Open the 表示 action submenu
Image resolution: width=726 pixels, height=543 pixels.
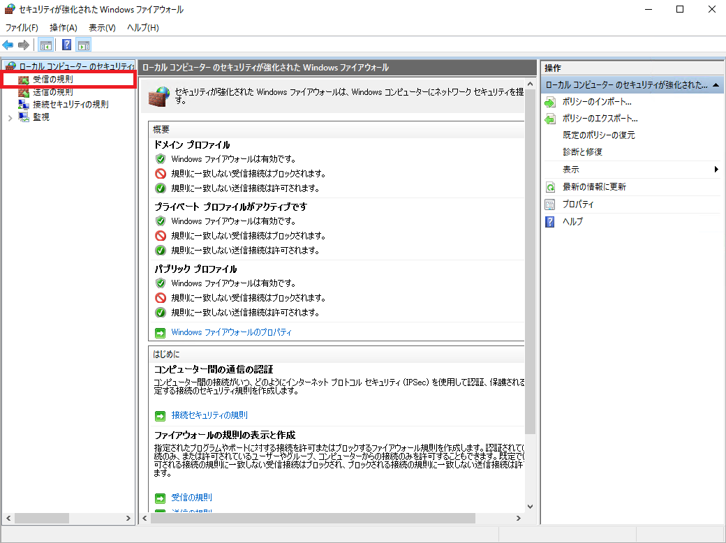pyautogui.click(x=571, y=170)
